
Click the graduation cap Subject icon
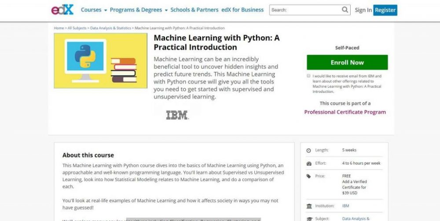tap(309, 218)
